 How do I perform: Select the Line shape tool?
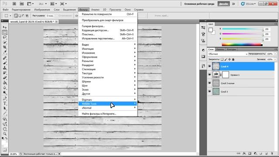click(5, 113)
